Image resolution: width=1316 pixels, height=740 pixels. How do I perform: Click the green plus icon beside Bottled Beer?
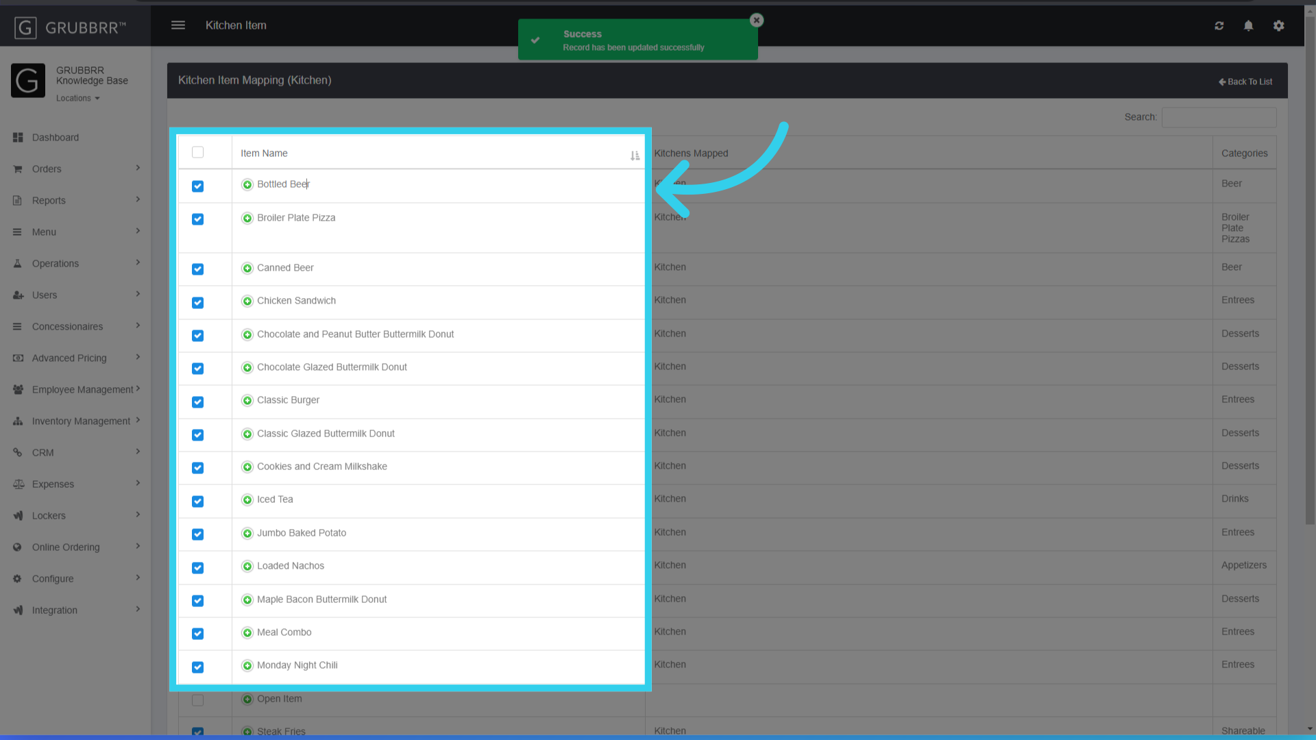[247, 184]
